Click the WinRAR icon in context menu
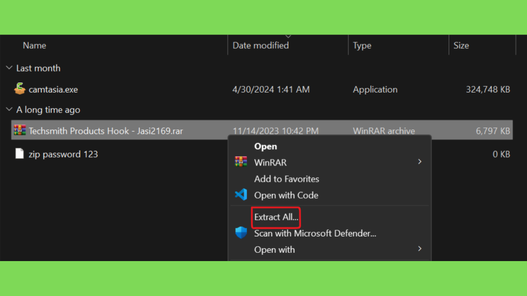 click(x=241, y=162)
